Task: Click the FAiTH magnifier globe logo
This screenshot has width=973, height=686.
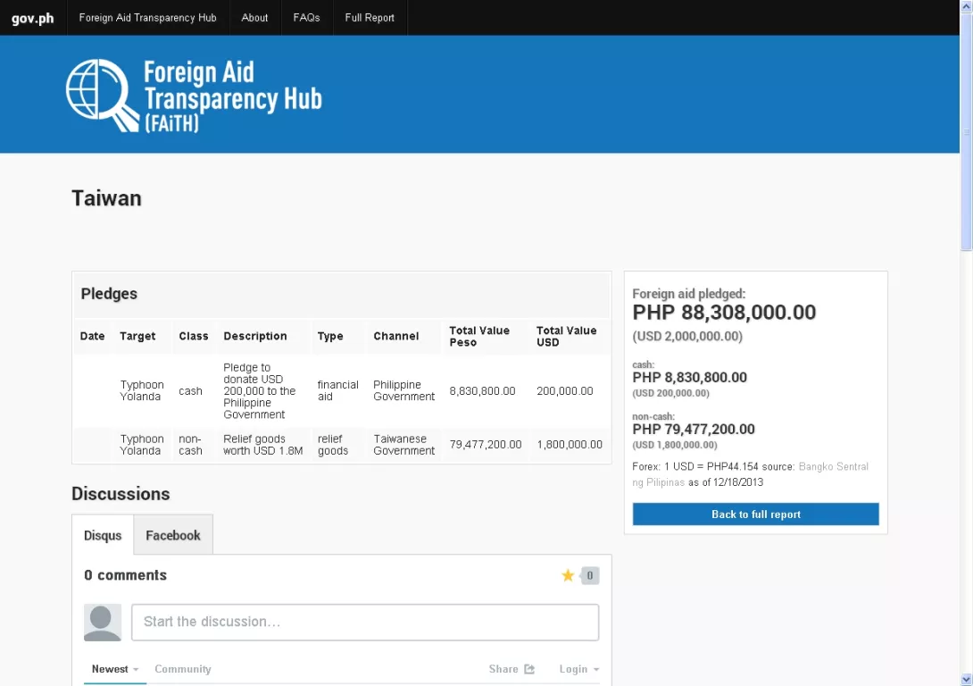Action: pos(101,95)
